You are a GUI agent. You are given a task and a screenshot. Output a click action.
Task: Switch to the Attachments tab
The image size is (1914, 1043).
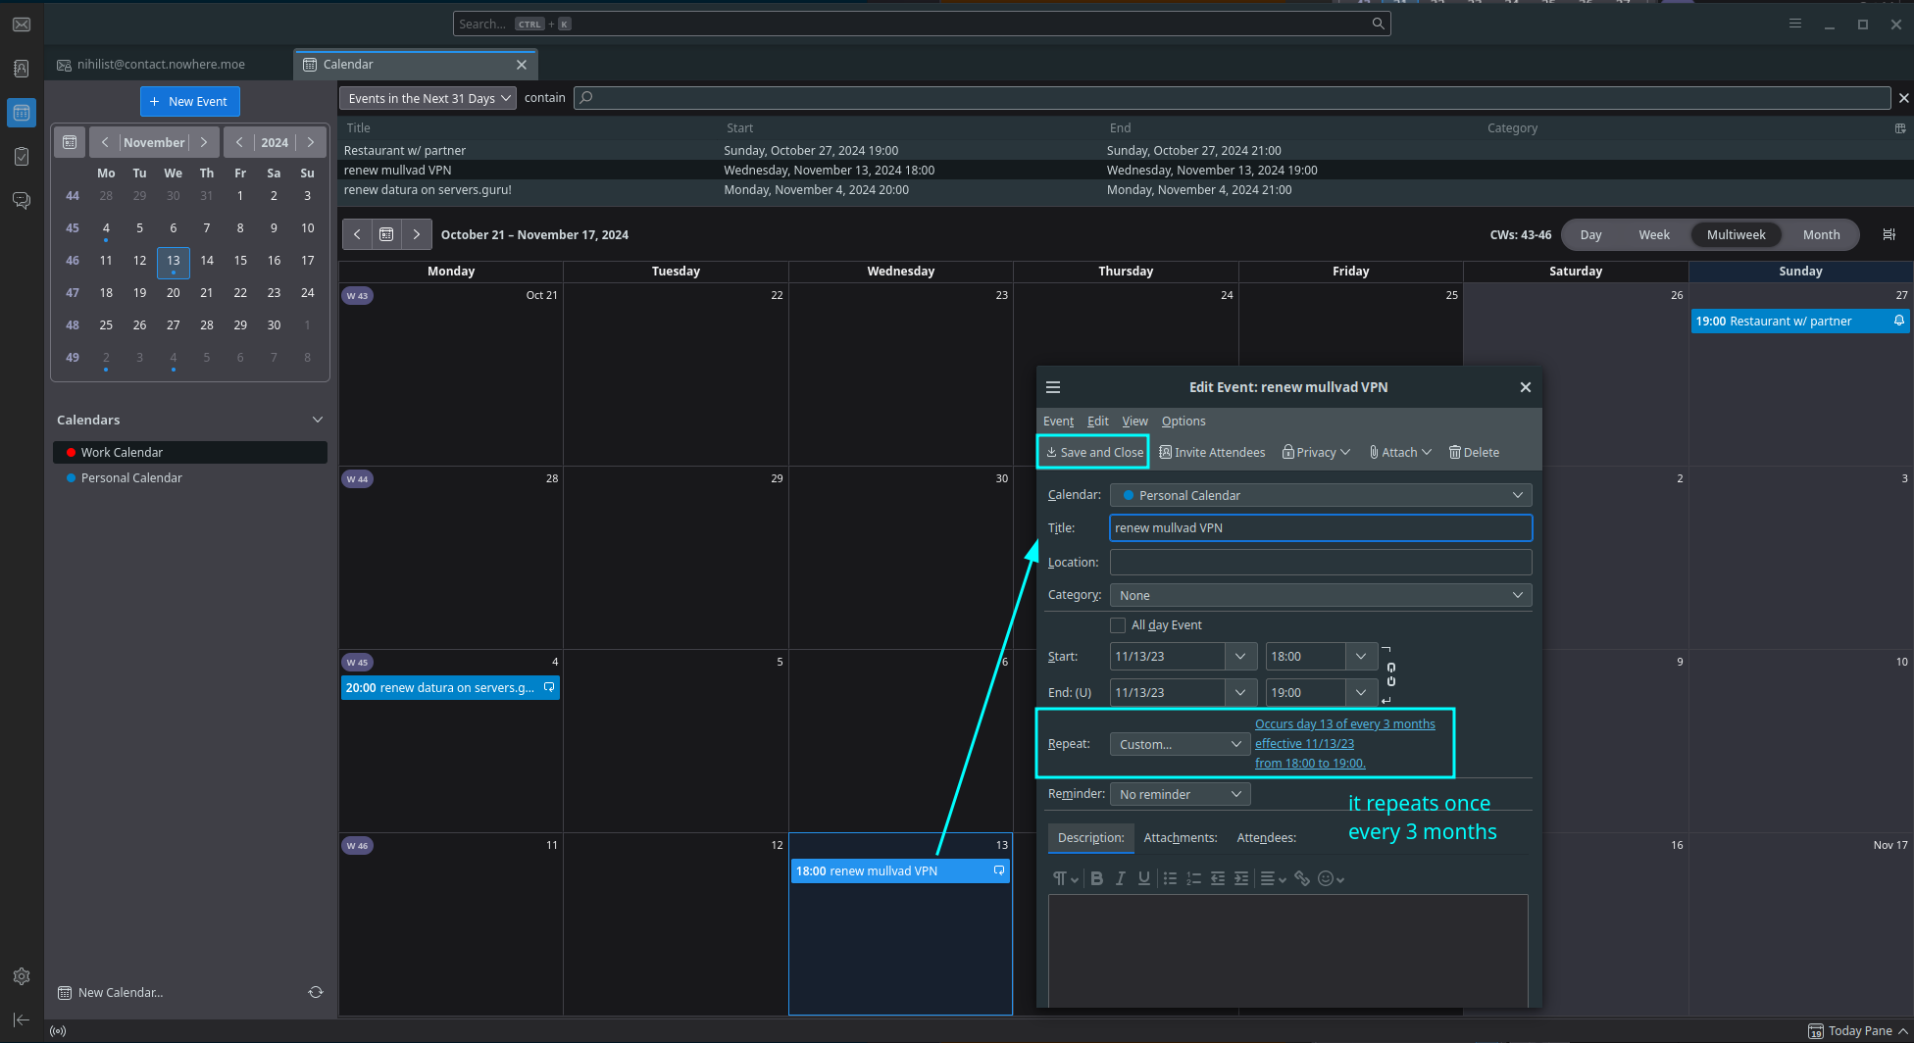coord(1180,837)
